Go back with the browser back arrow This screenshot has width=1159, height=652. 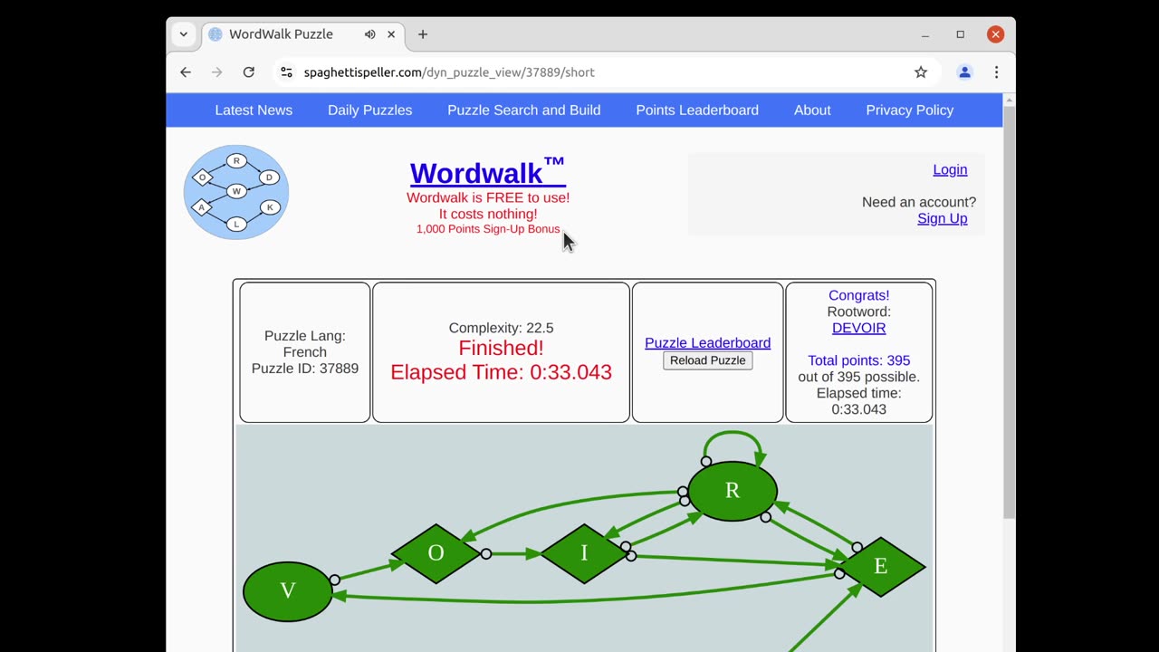[x=186, y=72]
